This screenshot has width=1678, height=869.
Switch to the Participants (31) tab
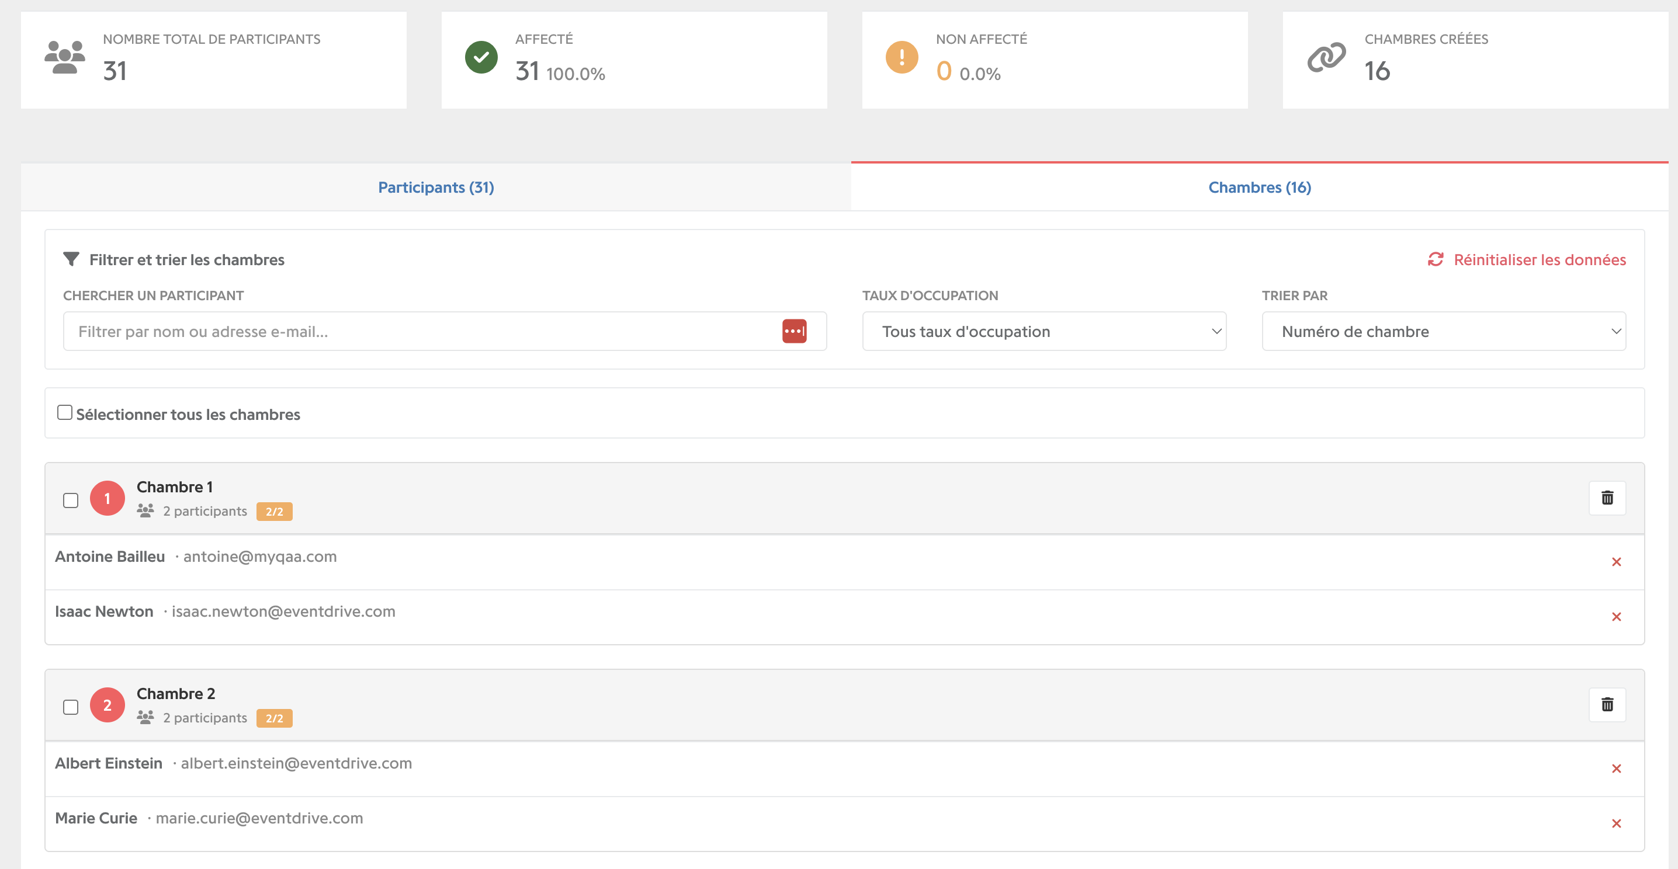[436, 187]
